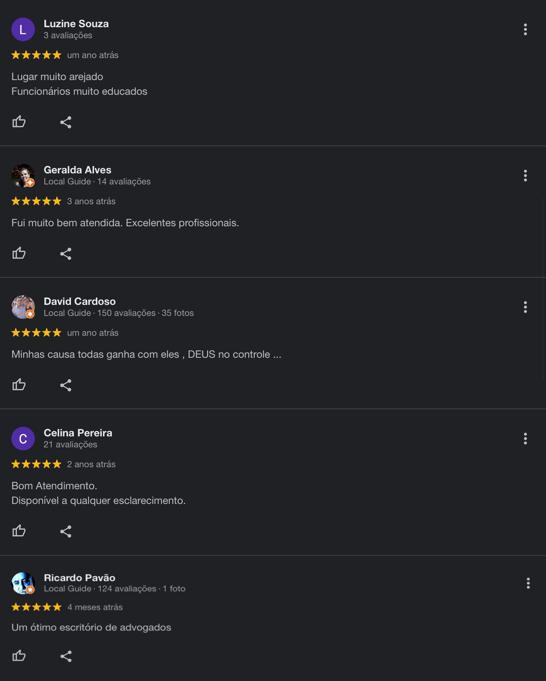Open more options for Geralda Alves's review
546x681 pixels.
tap(525, 176)
